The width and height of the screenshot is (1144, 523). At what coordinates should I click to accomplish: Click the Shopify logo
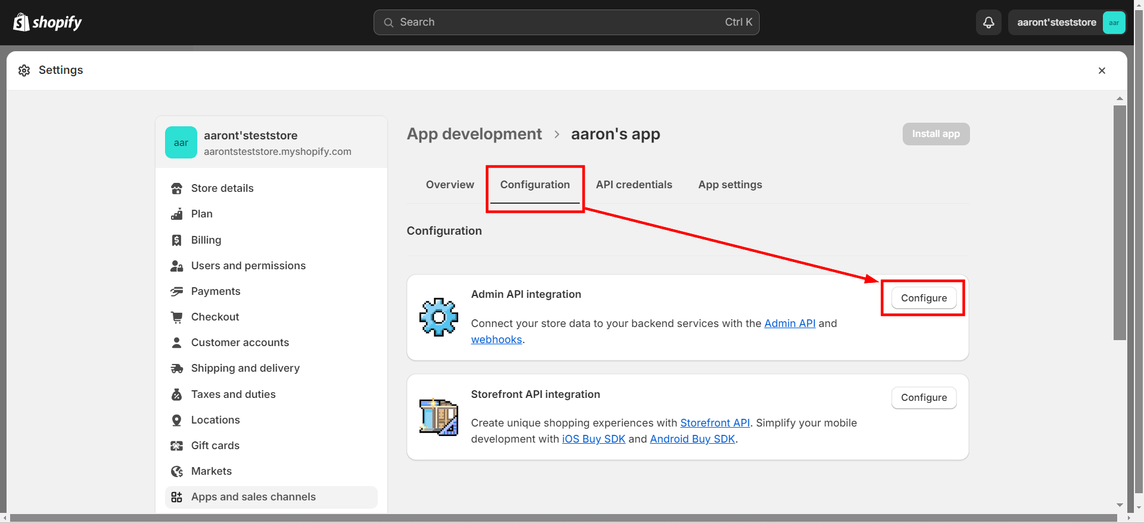[47, 22]
